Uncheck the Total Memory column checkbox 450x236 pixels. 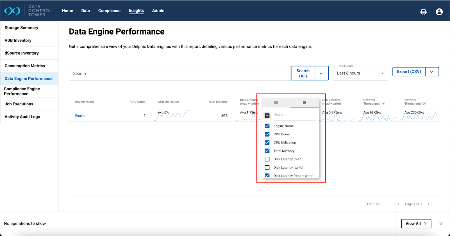coord(267,151)
